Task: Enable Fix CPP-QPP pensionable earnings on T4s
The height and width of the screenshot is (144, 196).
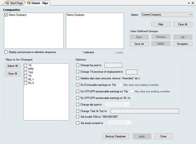Action: coord(78,91)
